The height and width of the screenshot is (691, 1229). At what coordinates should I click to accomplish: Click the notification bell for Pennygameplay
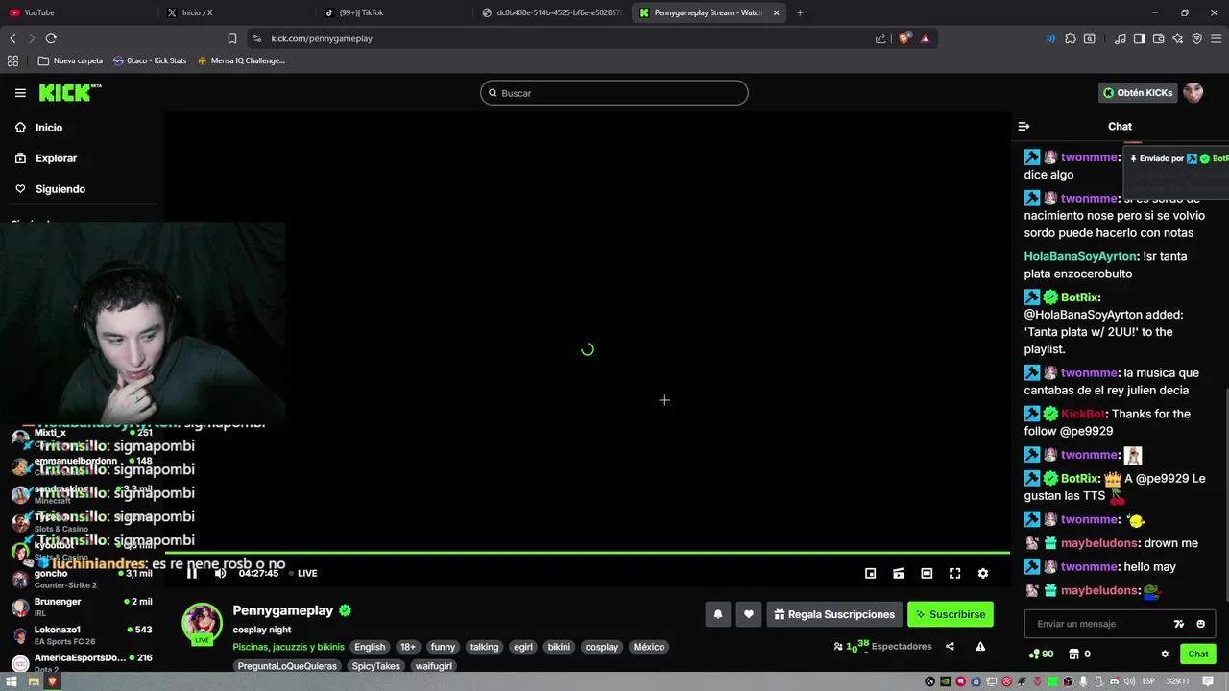click(718, 614)
